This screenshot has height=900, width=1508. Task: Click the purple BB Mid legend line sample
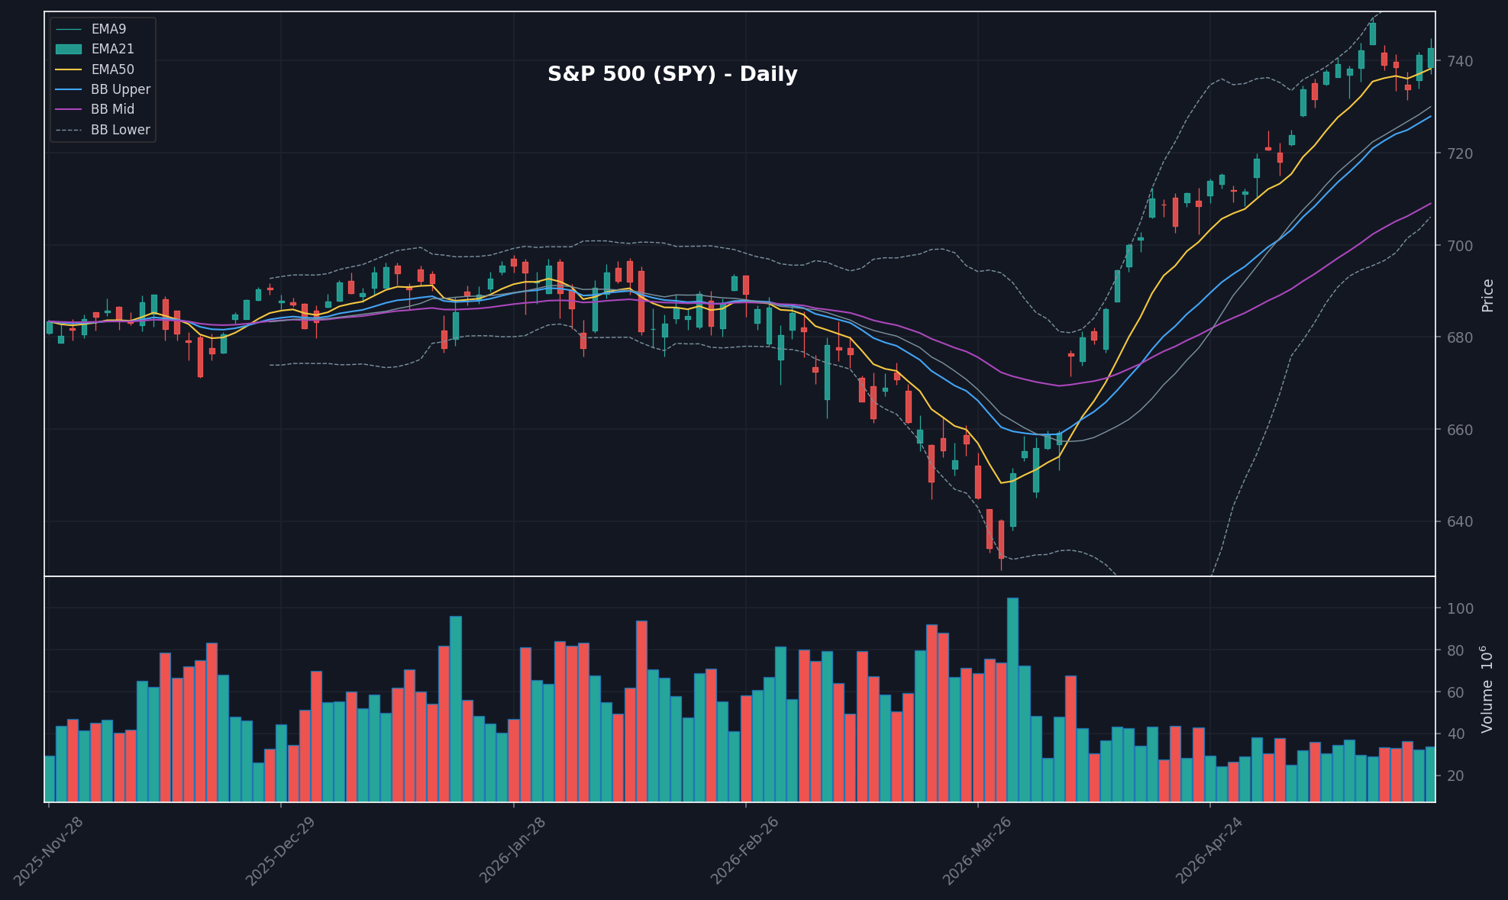coord(69,109)
